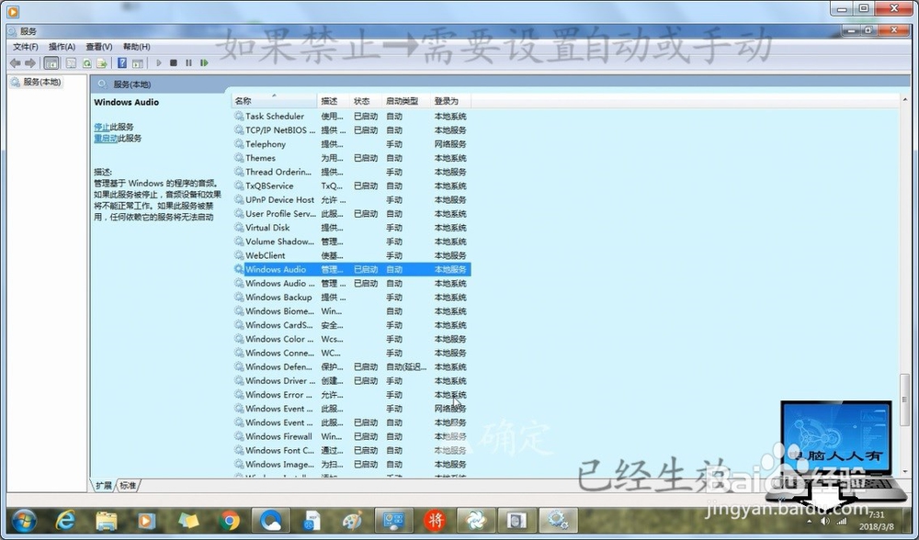Click the blue cloud browser taskbar icon
The image size is (919, 540).
pyautogui.click(x=270, y=520)
